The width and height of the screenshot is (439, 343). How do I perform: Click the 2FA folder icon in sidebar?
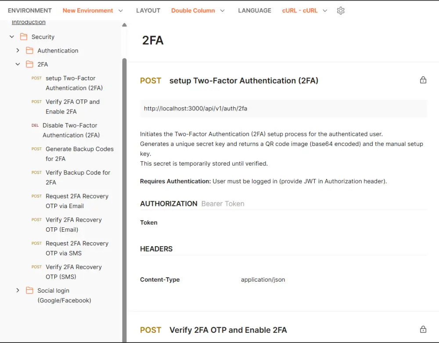[x=30, y=64]
